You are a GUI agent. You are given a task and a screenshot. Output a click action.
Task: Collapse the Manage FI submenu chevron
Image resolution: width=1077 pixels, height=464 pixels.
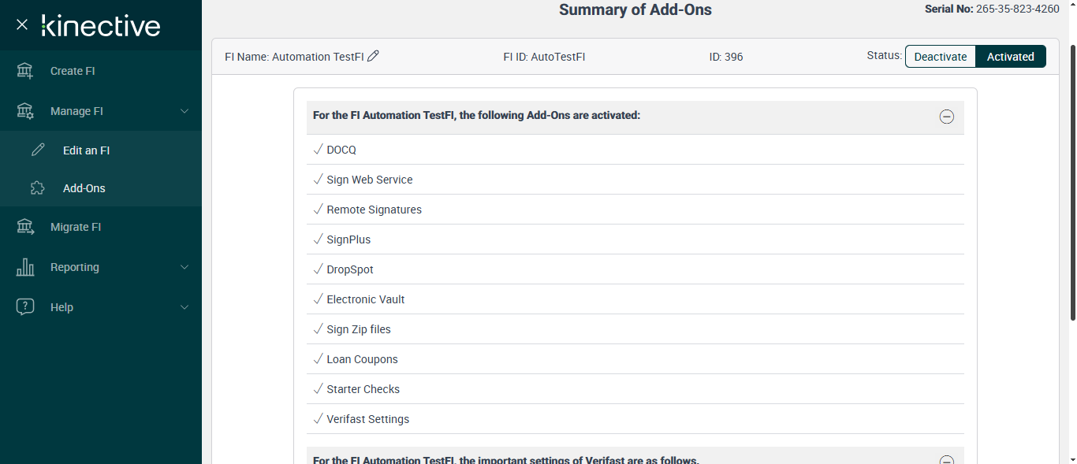184,111
